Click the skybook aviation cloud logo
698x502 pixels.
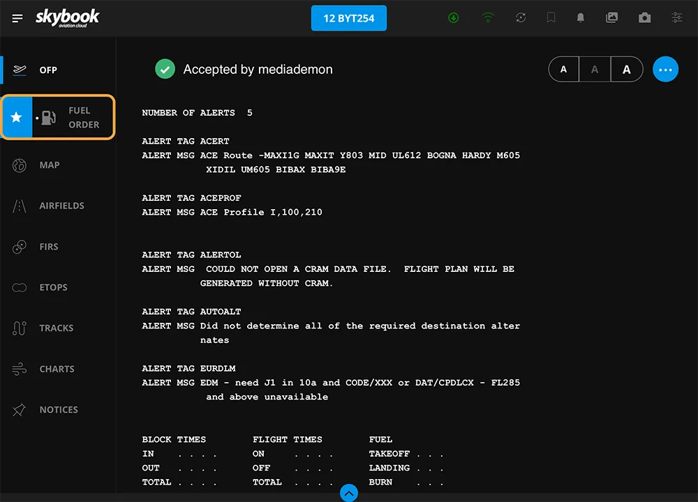(x=67, y=18)
